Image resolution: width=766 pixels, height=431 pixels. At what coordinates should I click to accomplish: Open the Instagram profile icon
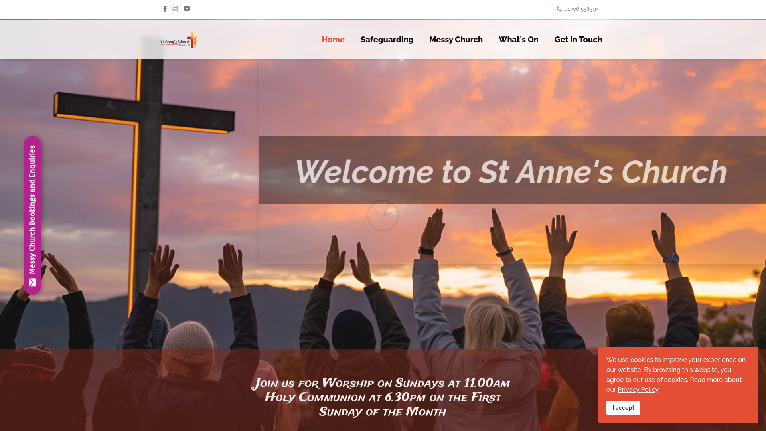coord(175,8)
